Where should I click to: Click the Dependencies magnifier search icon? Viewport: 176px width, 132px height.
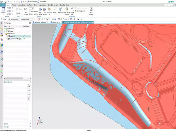[29, 86]
